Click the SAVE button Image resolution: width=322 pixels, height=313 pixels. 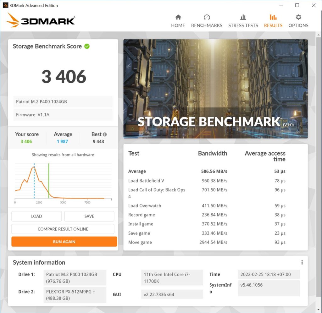(x=89, y=216)
